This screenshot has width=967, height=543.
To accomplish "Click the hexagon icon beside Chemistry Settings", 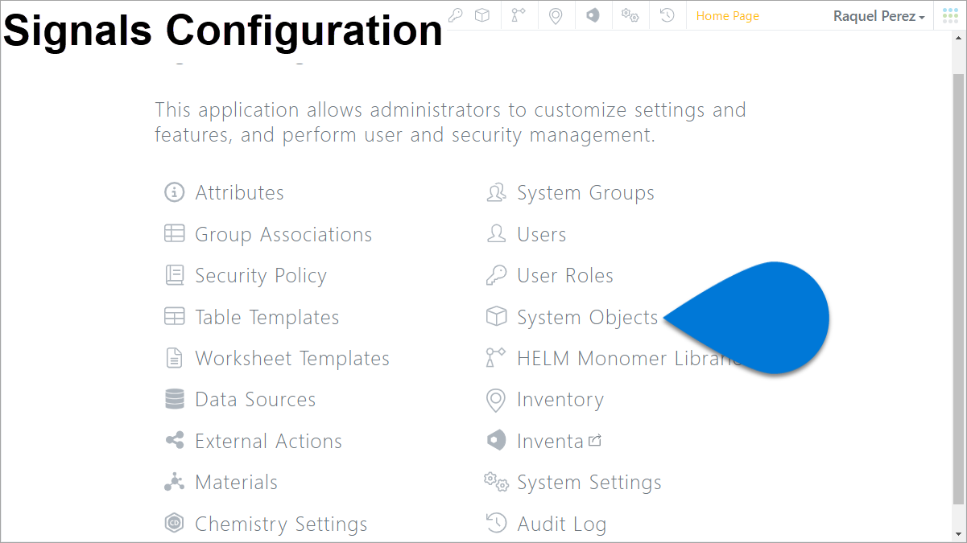I will point(174,524).
